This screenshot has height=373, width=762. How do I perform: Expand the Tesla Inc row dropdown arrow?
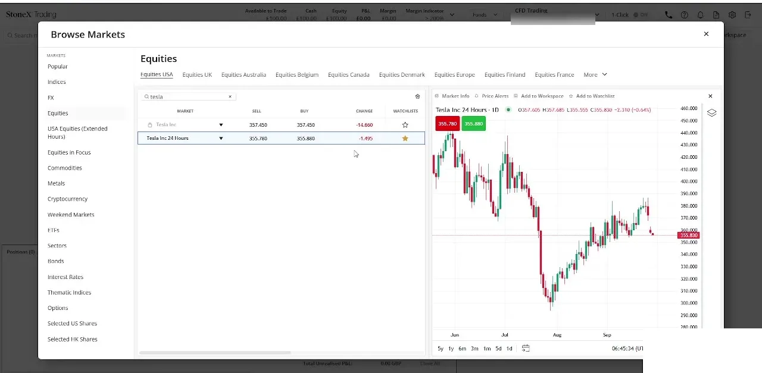(221, 125)
